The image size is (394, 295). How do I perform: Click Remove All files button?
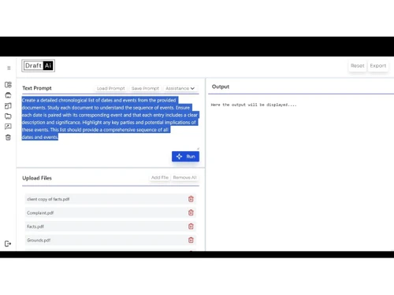[185, 178]
